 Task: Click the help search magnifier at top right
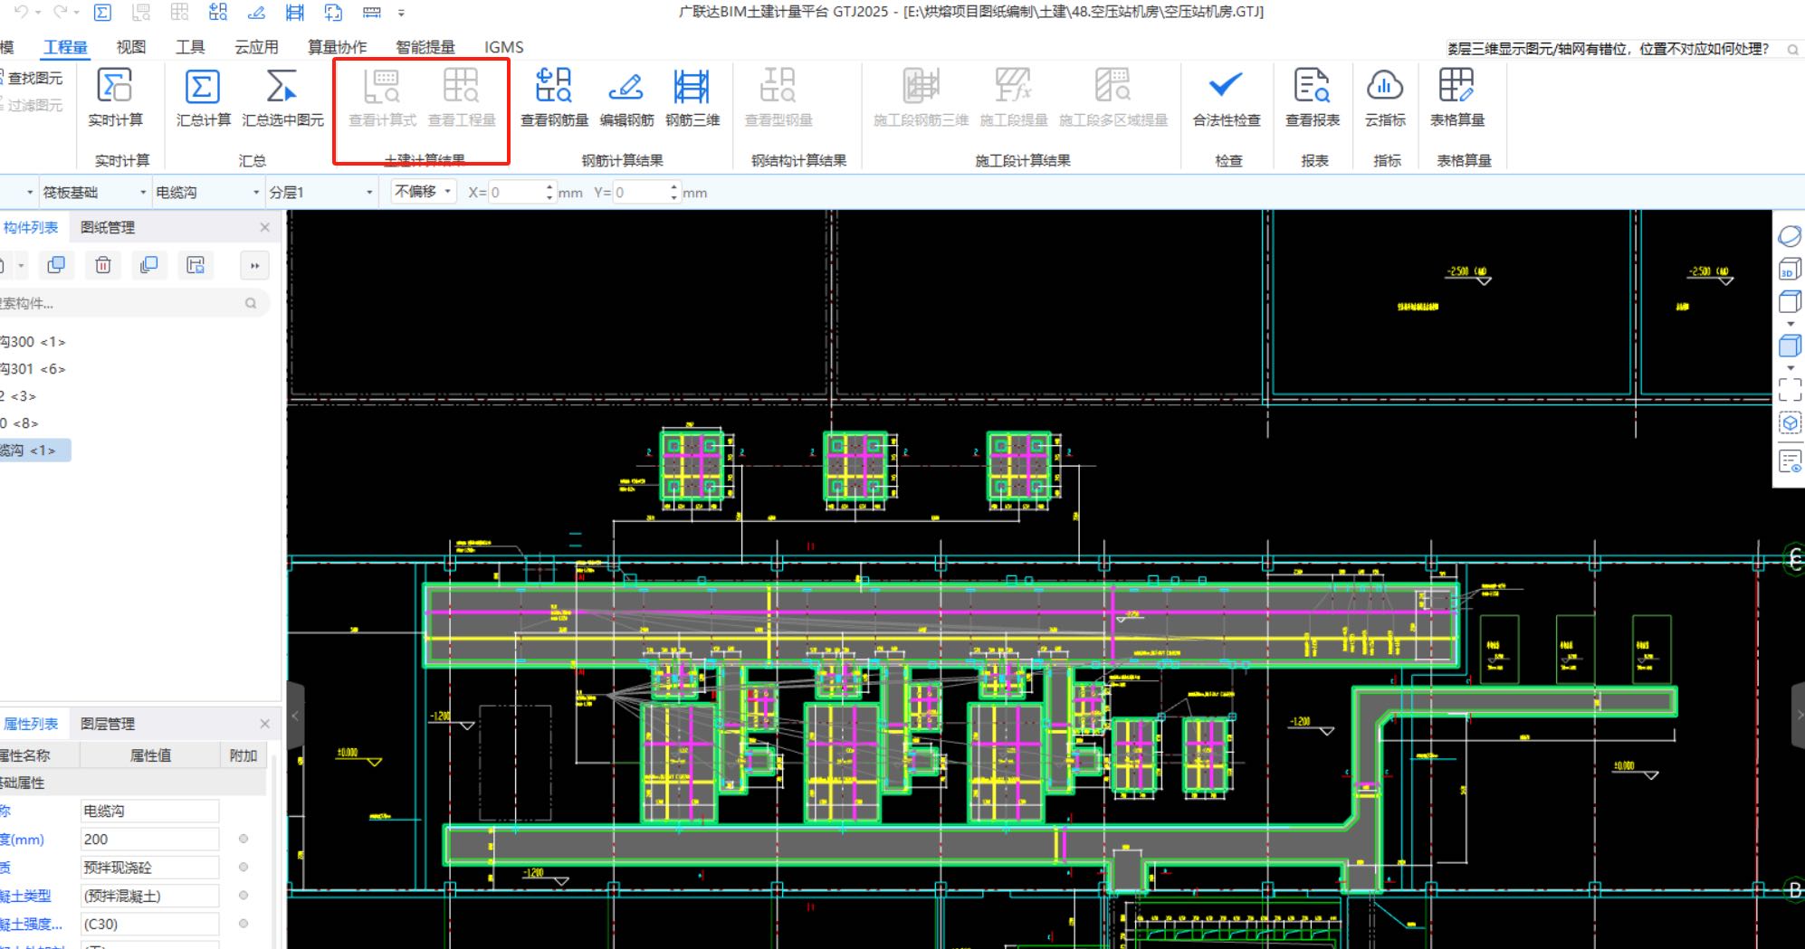(x=1792, y=50)
